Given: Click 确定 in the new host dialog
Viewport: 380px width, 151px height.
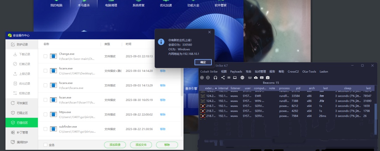Looking at the screenshot, I should [x=203, y=62].
